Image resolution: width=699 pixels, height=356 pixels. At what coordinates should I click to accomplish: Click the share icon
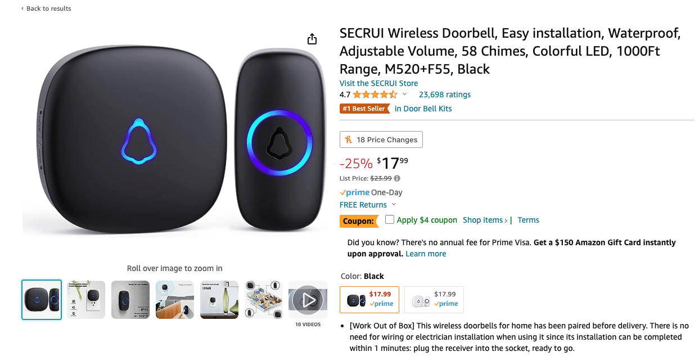pyautogui.click(x=312, y=39)
